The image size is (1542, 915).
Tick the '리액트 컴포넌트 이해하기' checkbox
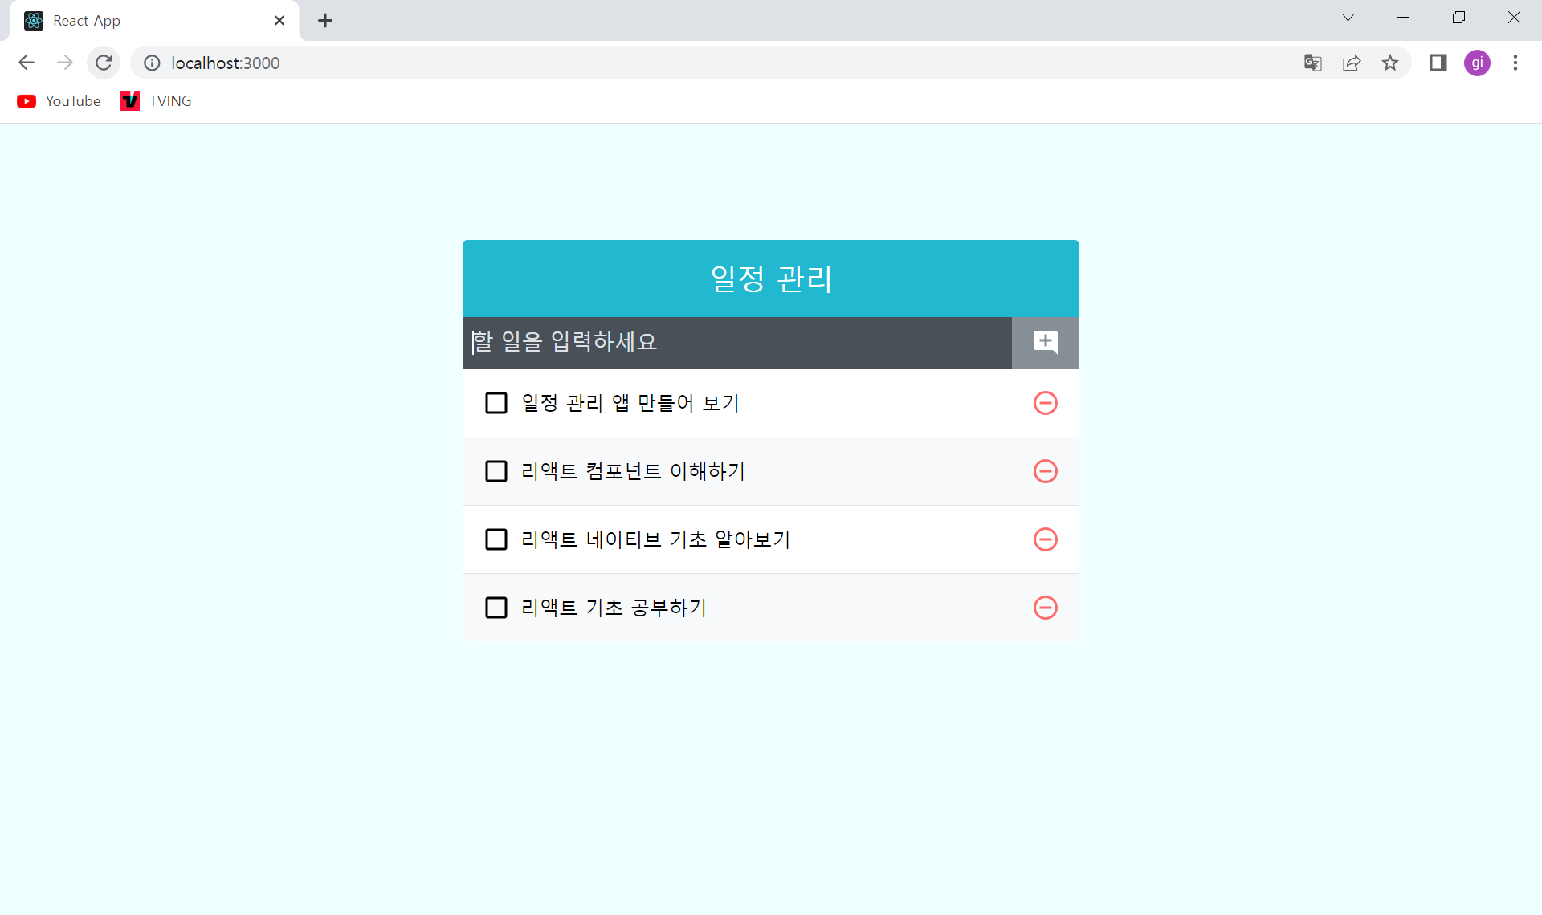pyautogui.click(x=496, y=471)
